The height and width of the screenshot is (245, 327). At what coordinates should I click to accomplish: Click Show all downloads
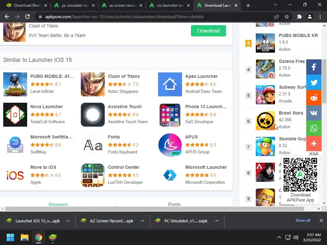coord(303,220)
